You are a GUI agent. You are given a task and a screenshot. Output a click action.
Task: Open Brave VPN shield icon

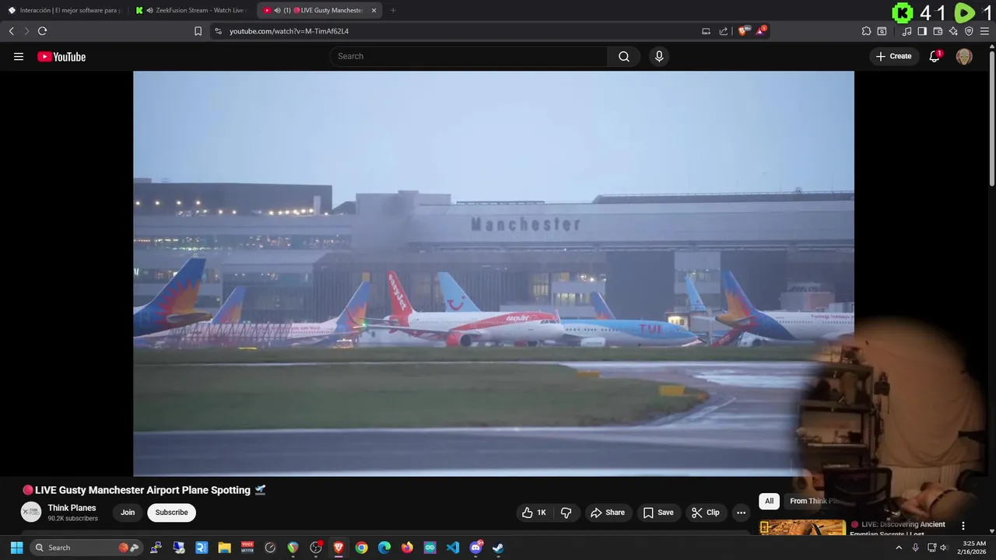[x=969, y=31]
